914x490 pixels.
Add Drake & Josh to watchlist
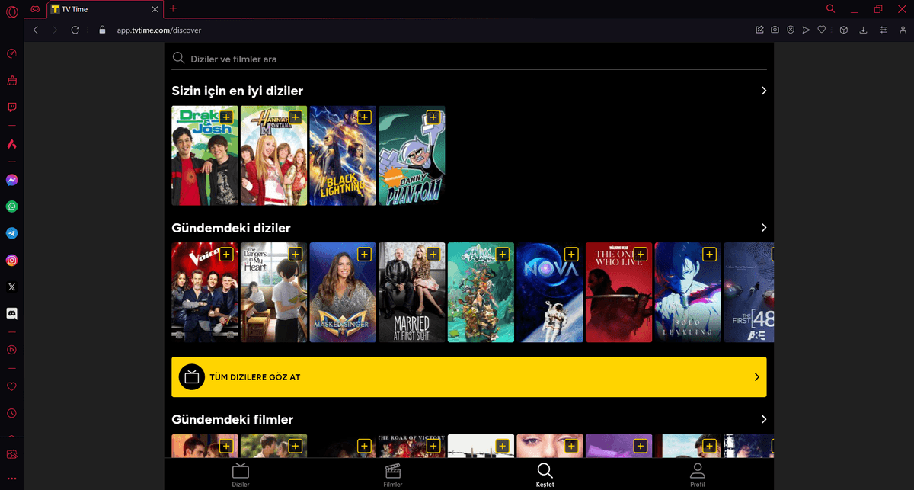coord(226,117)
